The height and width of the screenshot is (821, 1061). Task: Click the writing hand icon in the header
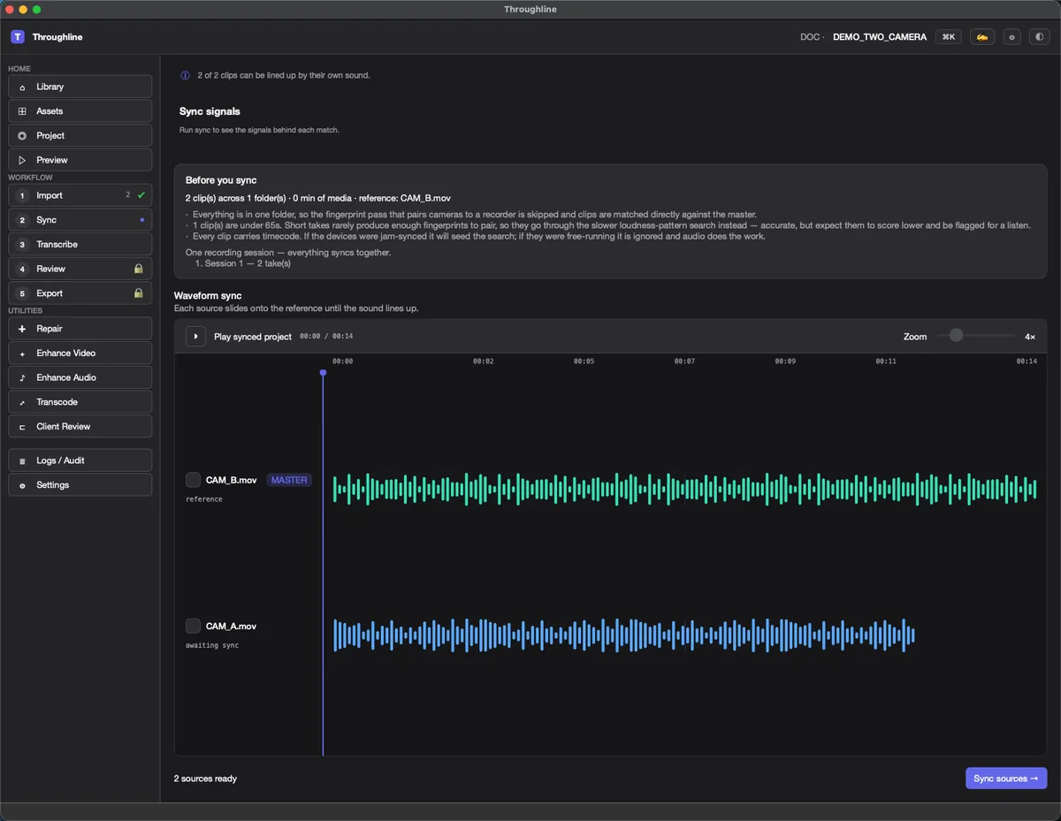point(981,37)
